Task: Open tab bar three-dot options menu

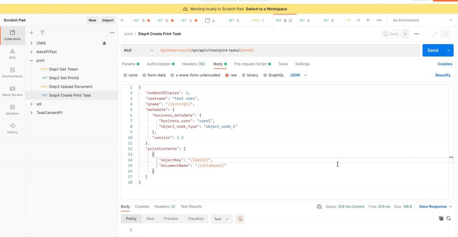Action: [x=379, y=20]
